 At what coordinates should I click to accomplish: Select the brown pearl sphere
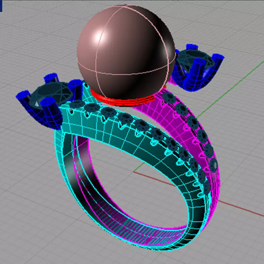click(x=126, y=52)
